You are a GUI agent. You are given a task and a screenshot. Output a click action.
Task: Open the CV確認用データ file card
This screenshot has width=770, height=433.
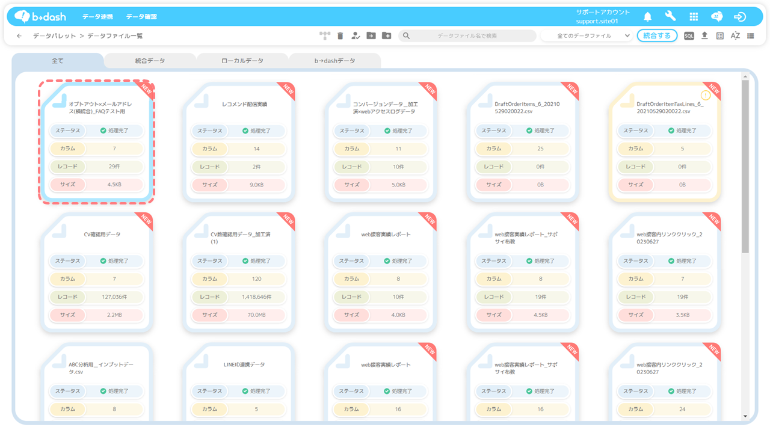pyautogui.click(x=97, y=271)
